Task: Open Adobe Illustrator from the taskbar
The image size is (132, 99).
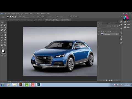Action: tap(21, 85)
